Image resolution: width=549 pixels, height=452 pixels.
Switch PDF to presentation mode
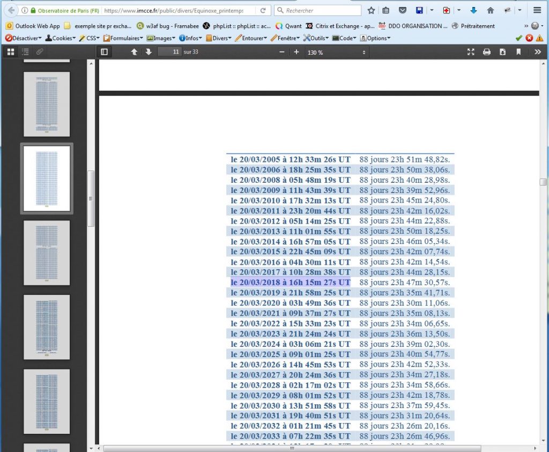tap(471, 52)
